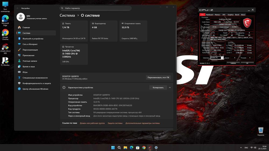Select Система in settings sidebar
Screen dimensions: 269x151
click(36, 33)
